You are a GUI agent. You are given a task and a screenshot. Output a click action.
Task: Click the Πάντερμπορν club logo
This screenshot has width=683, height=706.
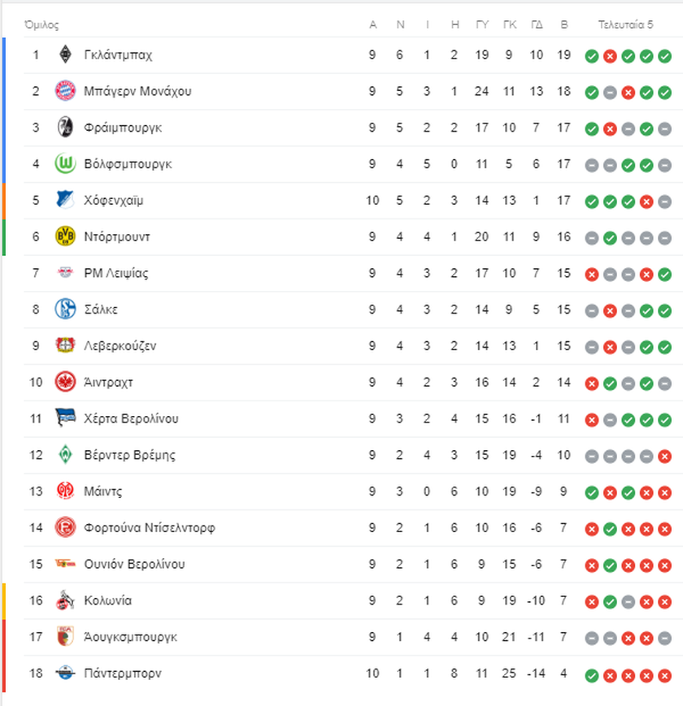65,674
